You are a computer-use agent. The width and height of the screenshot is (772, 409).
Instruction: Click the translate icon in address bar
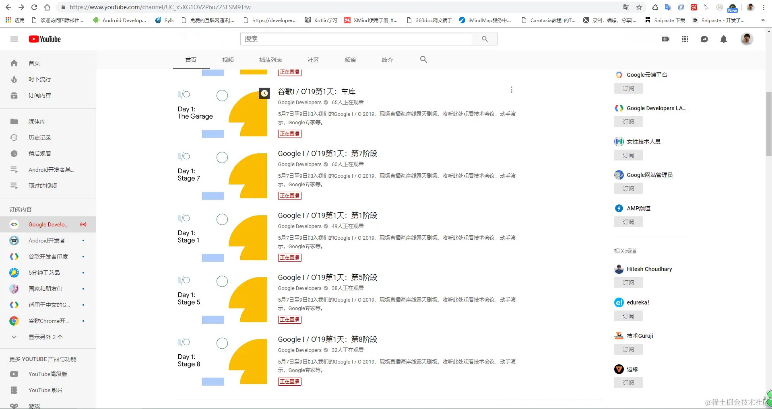point(625,7)
